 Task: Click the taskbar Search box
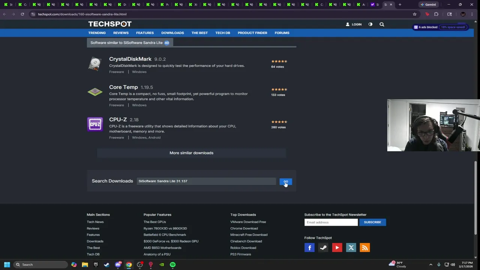(x=40, y=265)
